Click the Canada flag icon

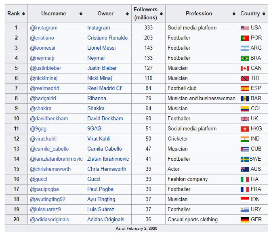pos(244,68)
